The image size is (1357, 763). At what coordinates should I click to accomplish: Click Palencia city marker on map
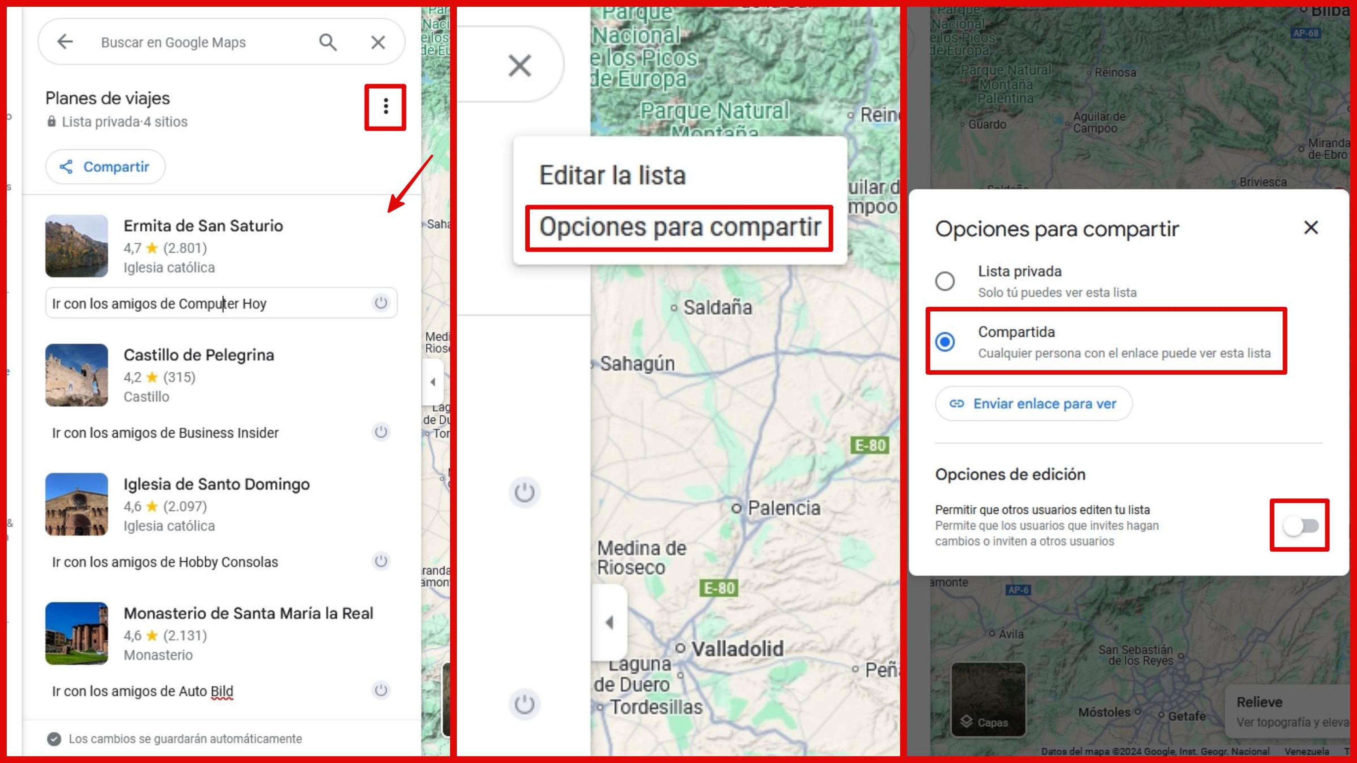[736, 508]
